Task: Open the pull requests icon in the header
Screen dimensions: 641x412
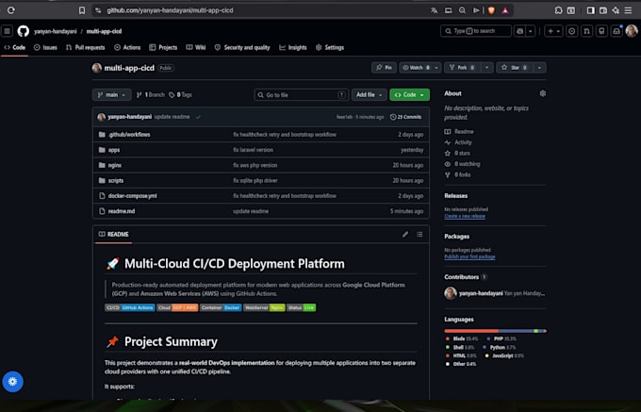Action: (586, 31)
